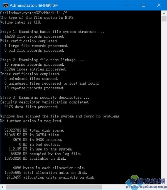
Task: Click the horizontal scrollbar left arrow
Action: [x=3, y=187]
